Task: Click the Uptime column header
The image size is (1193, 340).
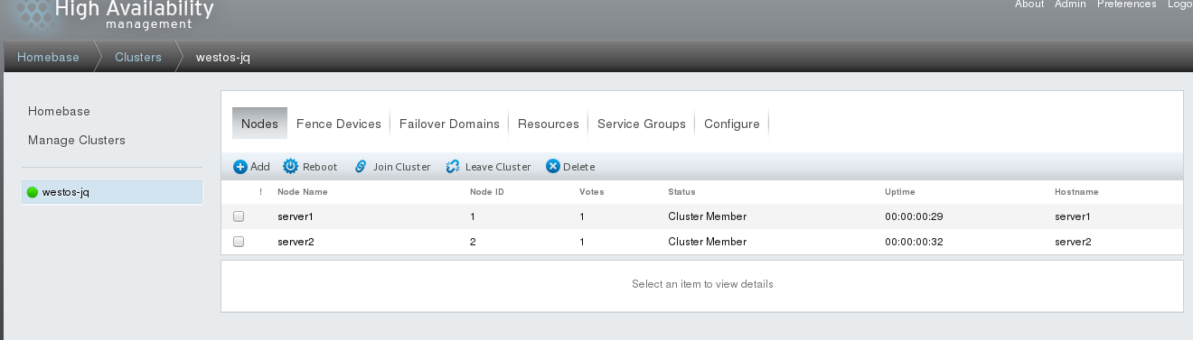Action: coord(900,192)
